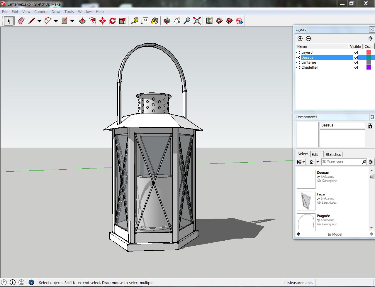Expand the pencil Line tool dropdown arrow
375x287 pixels.
click(x=39, y=21)
